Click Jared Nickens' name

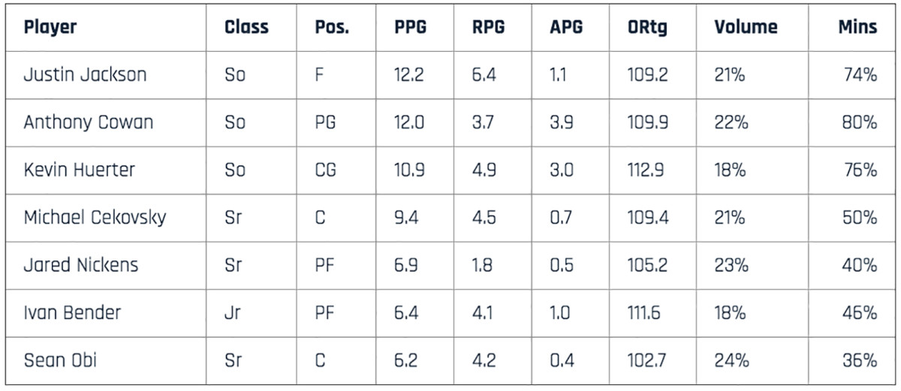(80, 265)
